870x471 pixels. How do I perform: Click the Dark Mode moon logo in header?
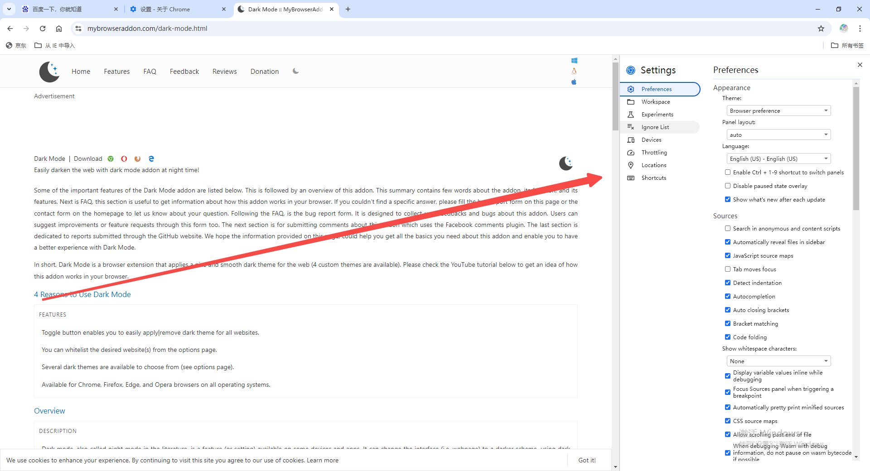pos(49,72)
